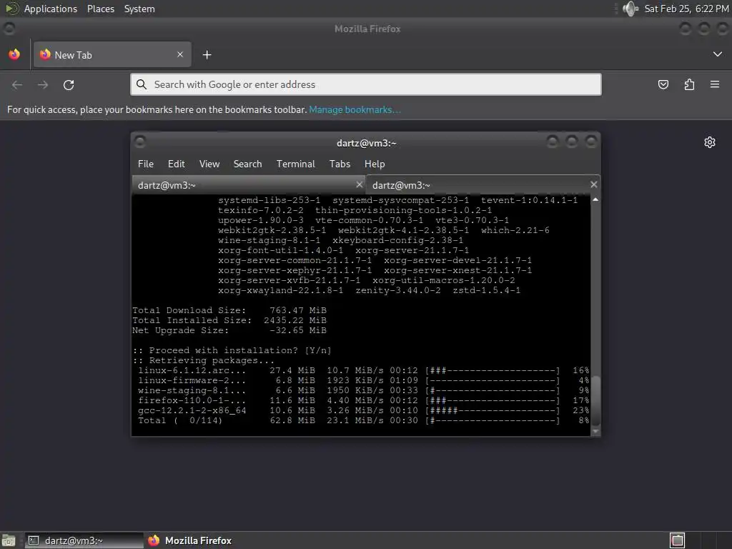This screenshot has height=549, width=732.
Task: Open Firefox application hamburger menu
Action: coord(715,84)
